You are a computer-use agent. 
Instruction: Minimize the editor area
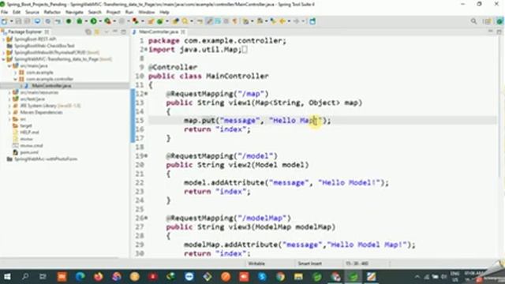coord(491,32)
